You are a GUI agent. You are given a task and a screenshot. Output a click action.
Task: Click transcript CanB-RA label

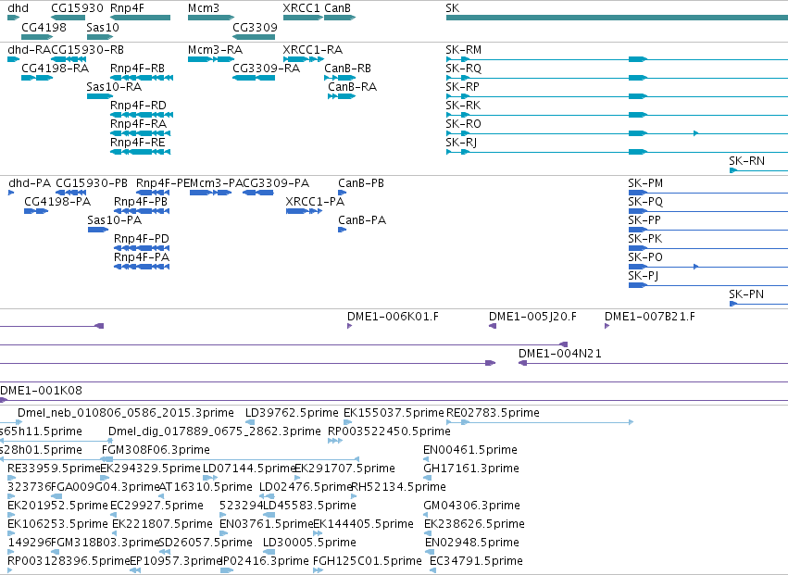coord(352,87)
